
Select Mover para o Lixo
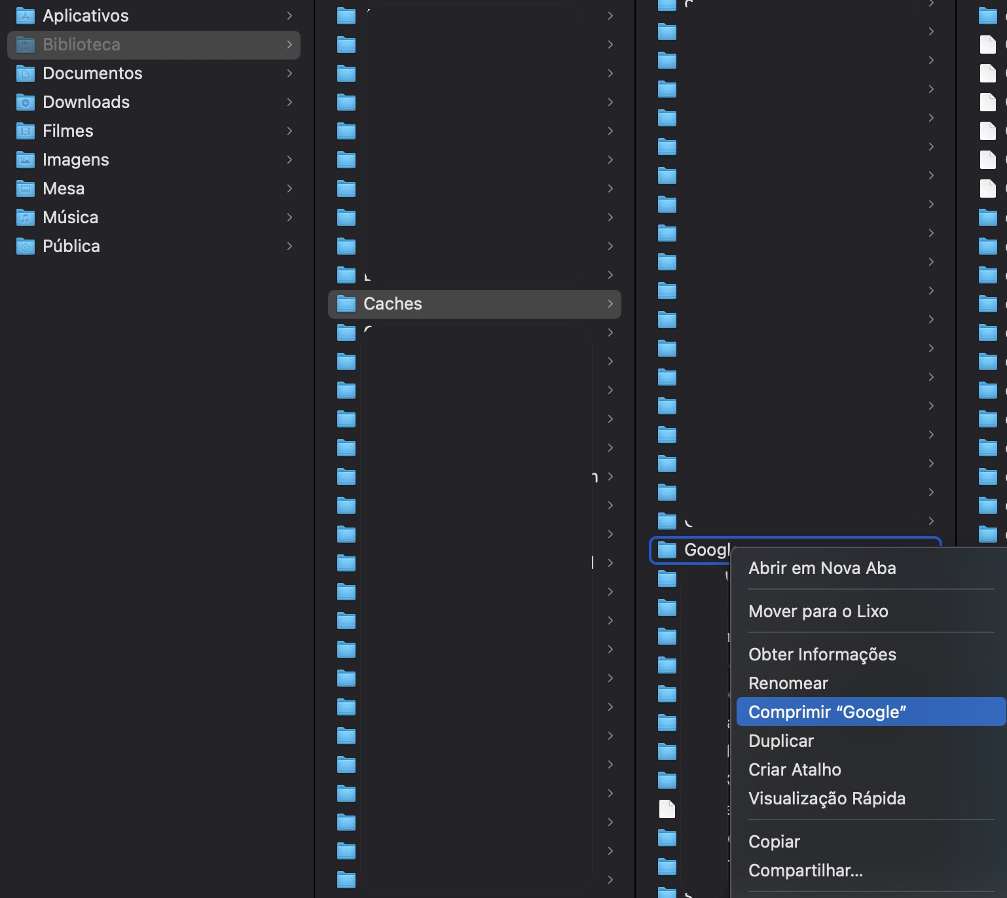point(818,611)
